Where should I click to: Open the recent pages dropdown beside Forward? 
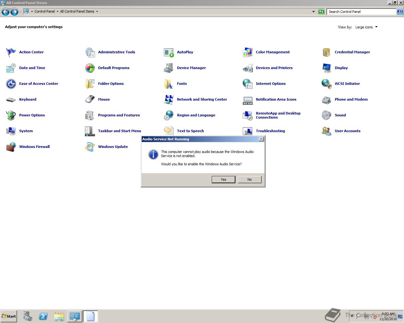tap(21, 12)
